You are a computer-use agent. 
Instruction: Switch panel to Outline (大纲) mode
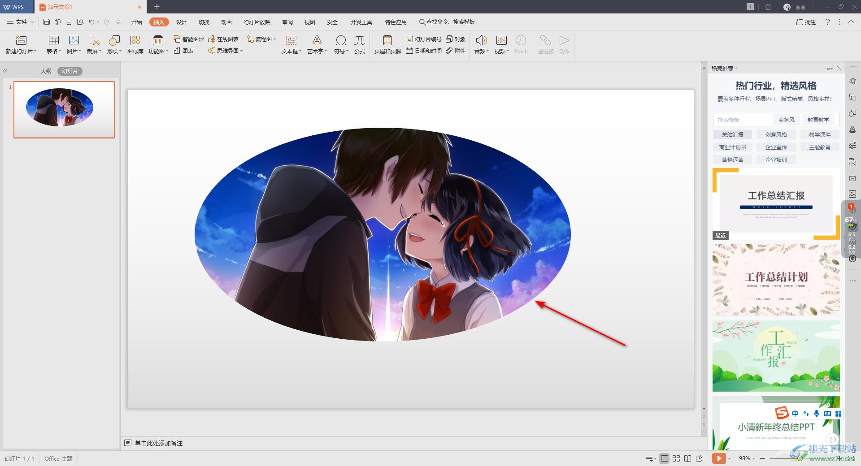[46, 71]
